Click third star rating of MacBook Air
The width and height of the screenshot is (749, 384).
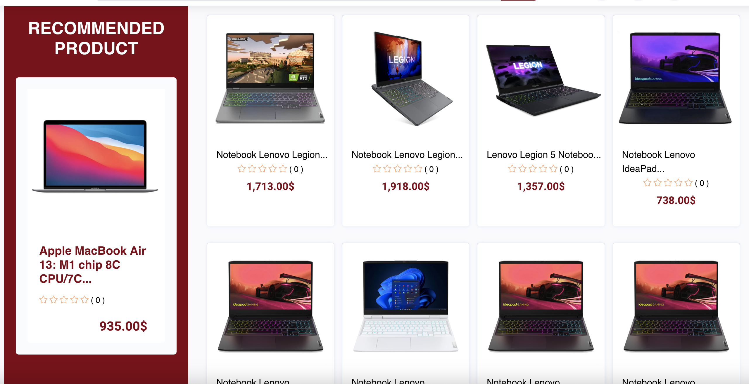[x=64, y=300]
